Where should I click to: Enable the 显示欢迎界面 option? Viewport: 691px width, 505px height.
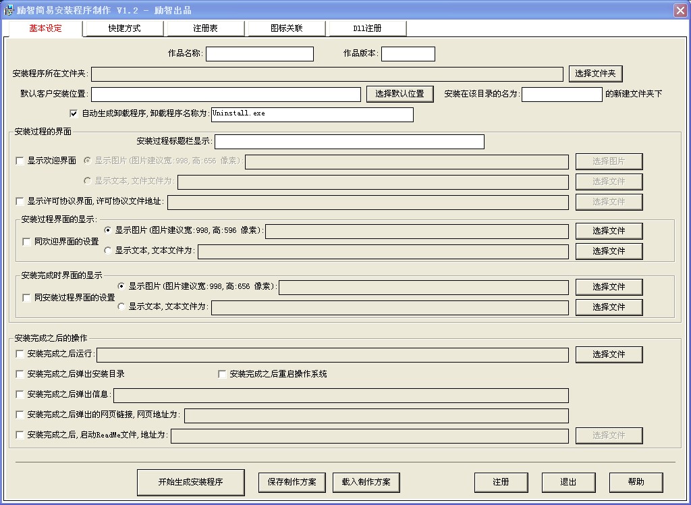point(20,161)
